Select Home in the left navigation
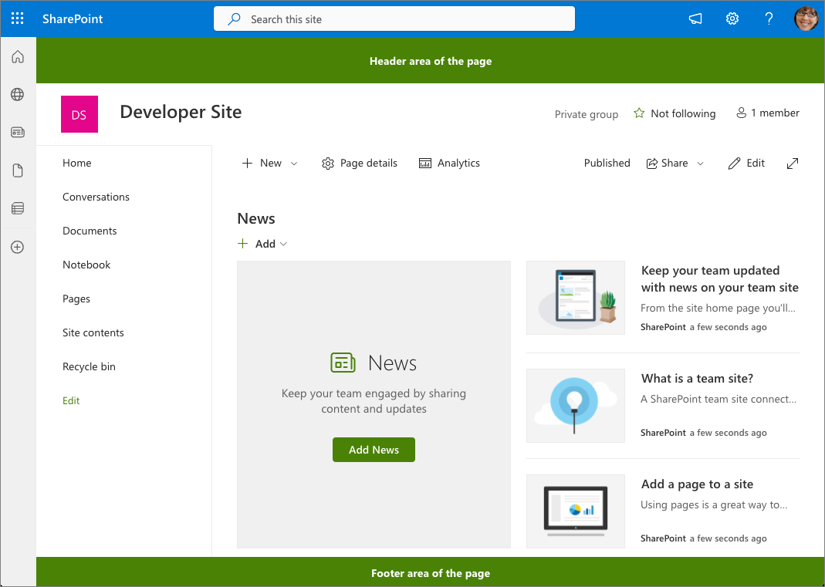 (x=77, y=163)
